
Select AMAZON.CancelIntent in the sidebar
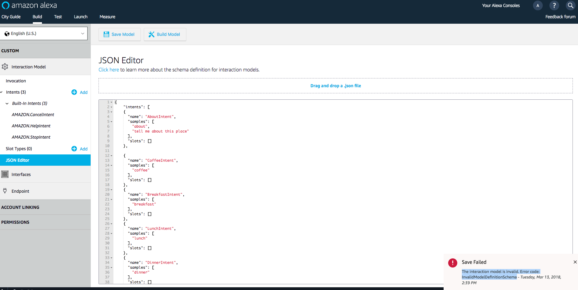click(33, 115)
